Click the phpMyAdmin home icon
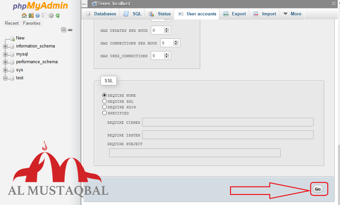Screen dimensions: 340x205 (x=24, y=15)
